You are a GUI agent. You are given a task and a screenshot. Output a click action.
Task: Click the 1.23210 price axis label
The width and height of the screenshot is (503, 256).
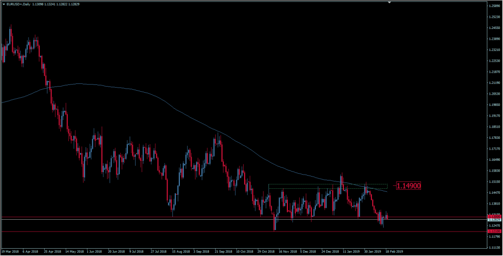coord(495,50)
